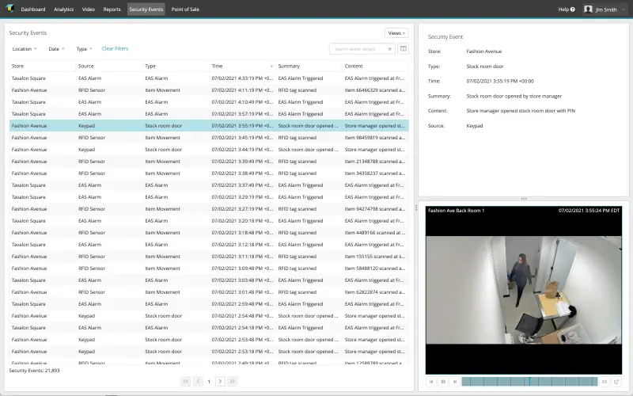Go to first page of events
The width and height of the screenshot is (633, 396).
click(x=186, y=381)
